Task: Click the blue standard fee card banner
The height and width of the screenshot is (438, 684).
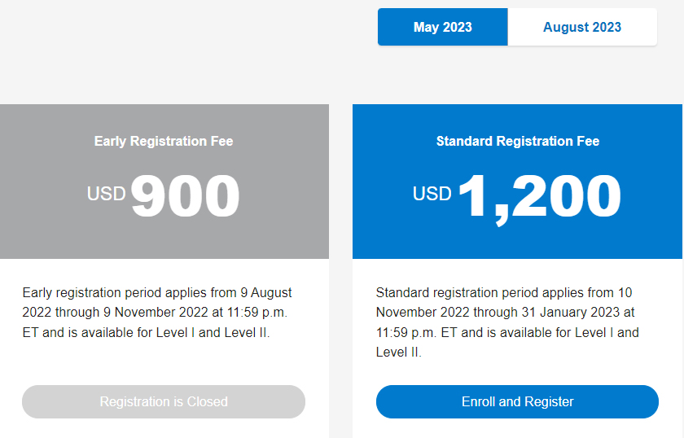Action: pyautogui.click(x=517, y=236)
